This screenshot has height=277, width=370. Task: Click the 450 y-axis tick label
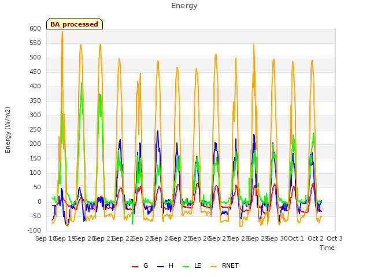tap(35, 72)
